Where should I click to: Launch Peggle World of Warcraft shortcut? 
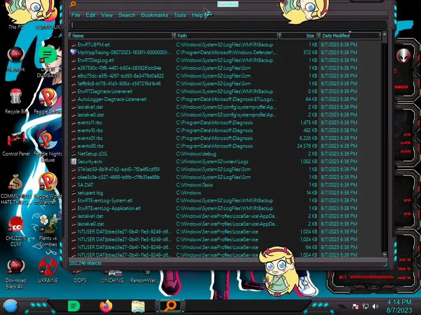tap(48, 189)
